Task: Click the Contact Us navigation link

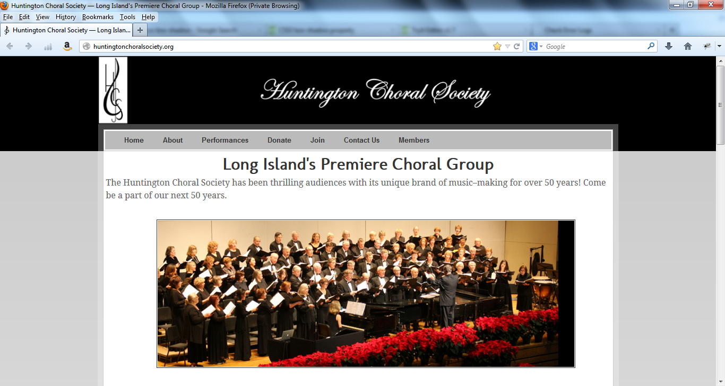Action: [x=361, y=140]
